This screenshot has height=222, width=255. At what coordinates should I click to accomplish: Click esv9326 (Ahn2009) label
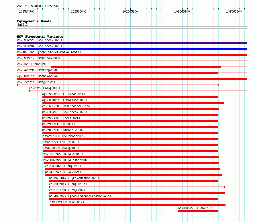tap(32, 64)
